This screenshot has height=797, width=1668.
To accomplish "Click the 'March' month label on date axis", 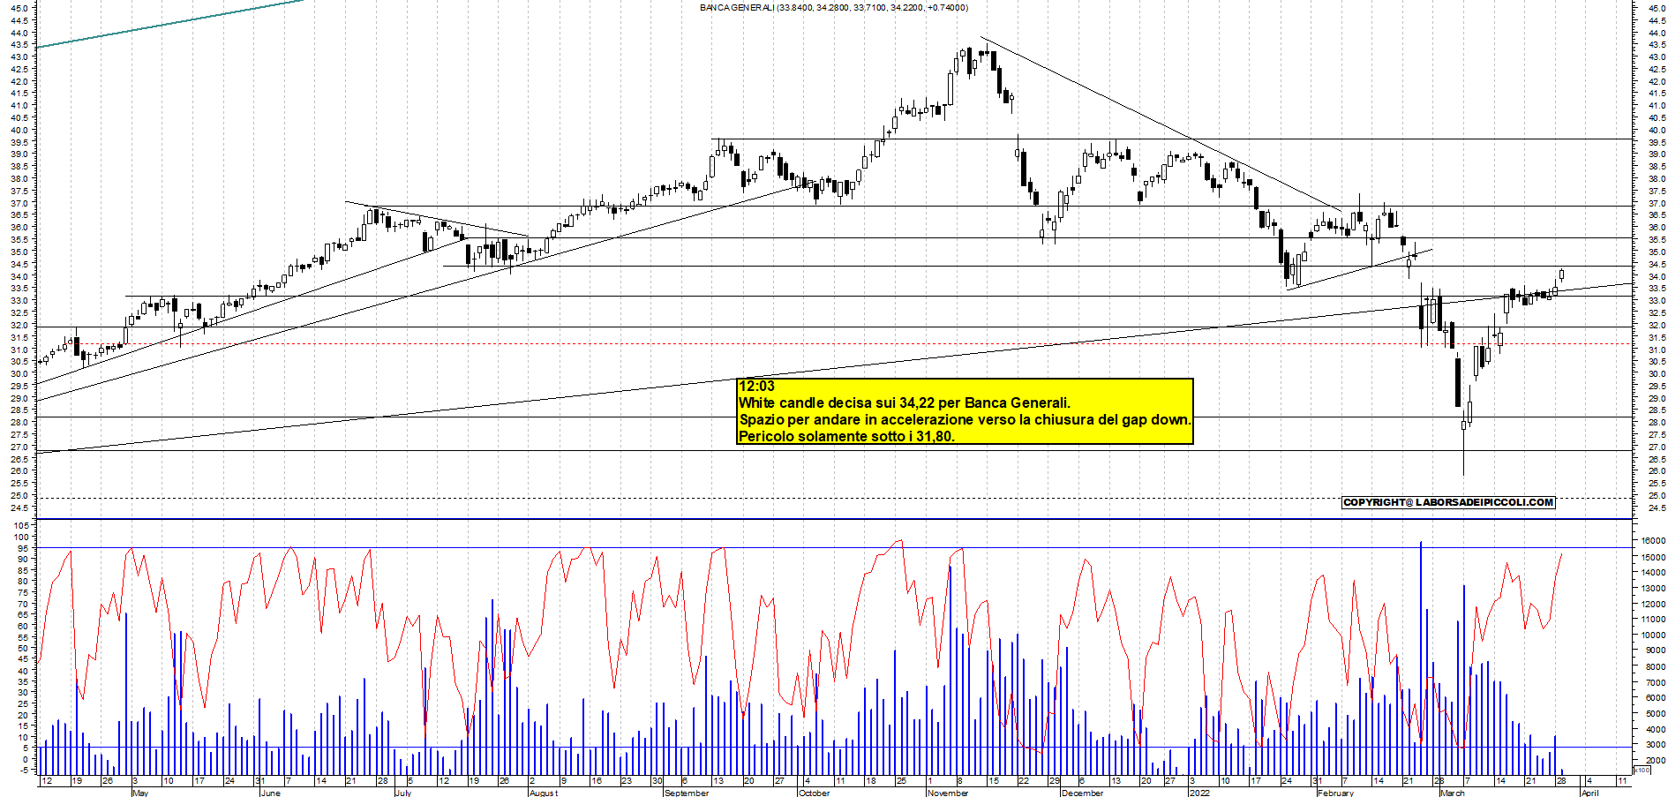I will click(1452, 793).
